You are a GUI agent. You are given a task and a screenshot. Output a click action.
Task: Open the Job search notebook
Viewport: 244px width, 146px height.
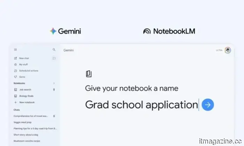25,90
